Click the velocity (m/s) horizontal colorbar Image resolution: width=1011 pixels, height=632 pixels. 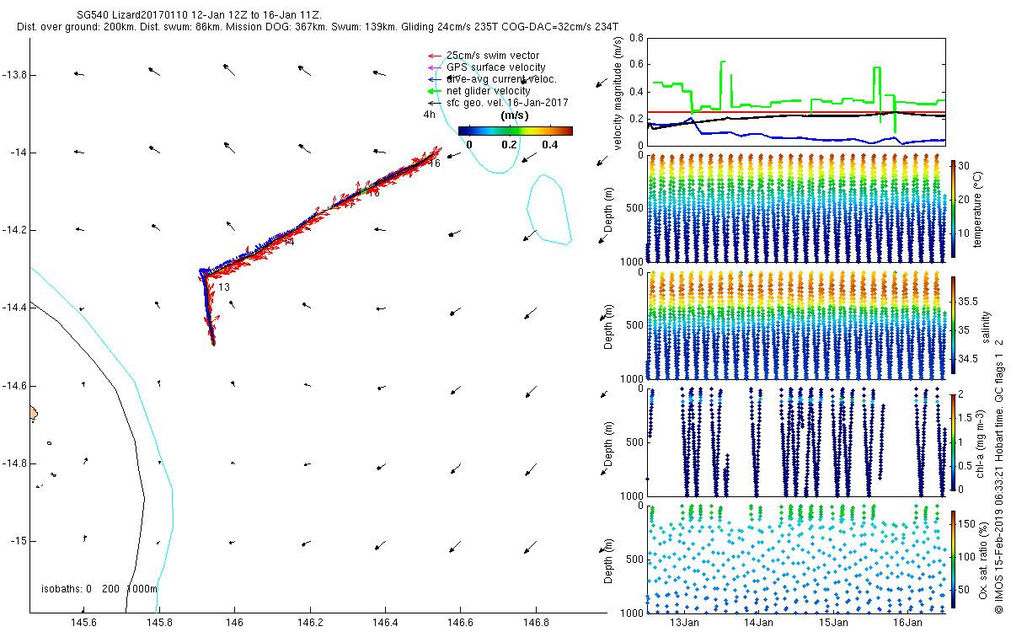[516, 131]
